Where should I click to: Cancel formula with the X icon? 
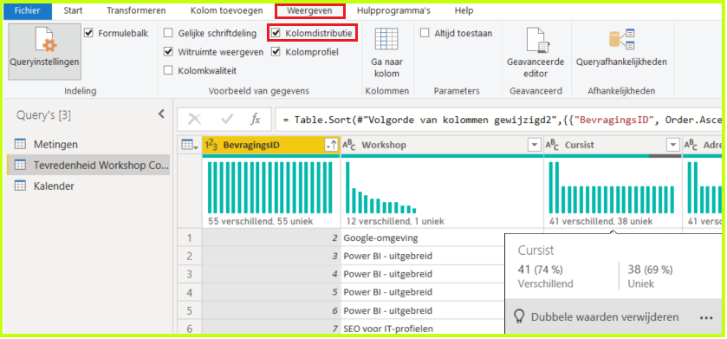click(x=194, y=121)
